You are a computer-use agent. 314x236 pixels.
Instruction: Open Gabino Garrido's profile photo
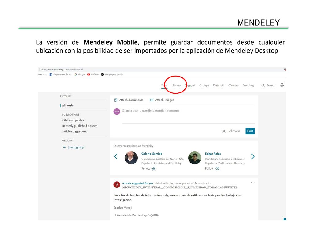click(131, 158)
